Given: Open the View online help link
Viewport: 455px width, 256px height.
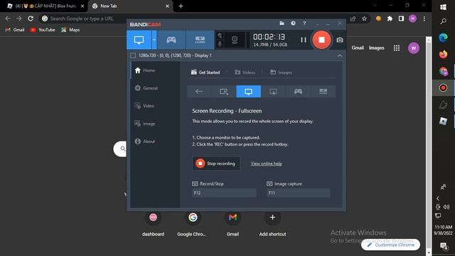Looking at the screenshot, I should 266,164.
